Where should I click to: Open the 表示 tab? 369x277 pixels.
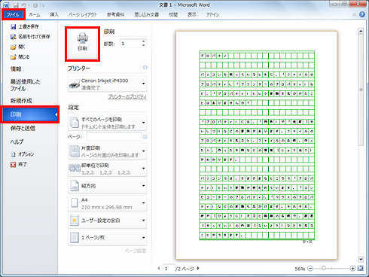(192, 14)
